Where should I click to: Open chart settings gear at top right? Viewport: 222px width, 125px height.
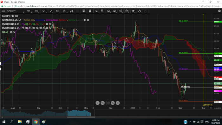219,11
